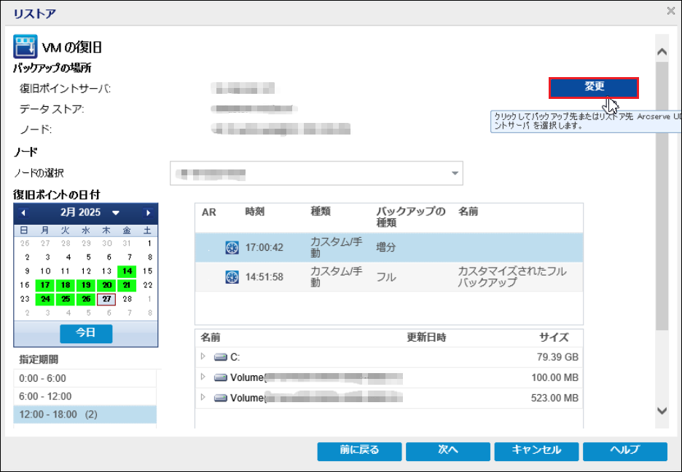
Task: Click the サイズ column header
Action: pyautogui.click(x=554, y=338)
